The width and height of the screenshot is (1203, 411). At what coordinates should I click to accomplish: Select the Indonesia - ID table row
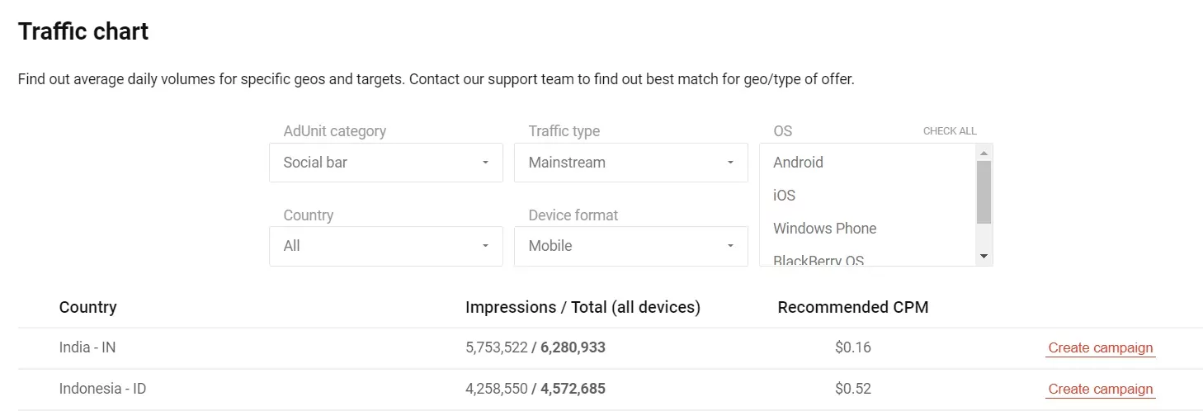pos(102,390)
